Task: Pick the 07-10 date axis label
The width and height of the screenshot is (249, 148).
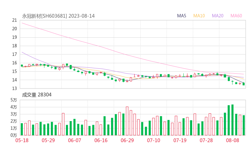Action: click(153, 140)
